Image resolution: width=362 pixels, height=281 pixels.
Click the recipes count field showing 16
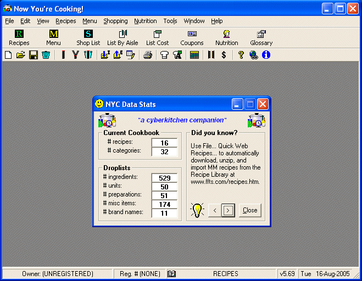[164, 143]
